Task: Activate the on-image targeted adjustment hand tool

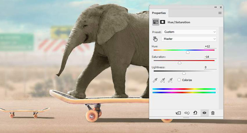Action: coord(155,39)
